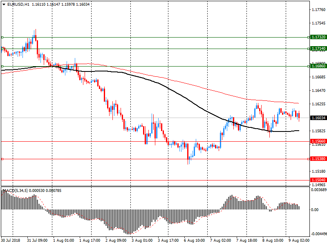Grab the left handle of the 1.16860 line
Screen dimensions: 327x245
pos(2,66)
